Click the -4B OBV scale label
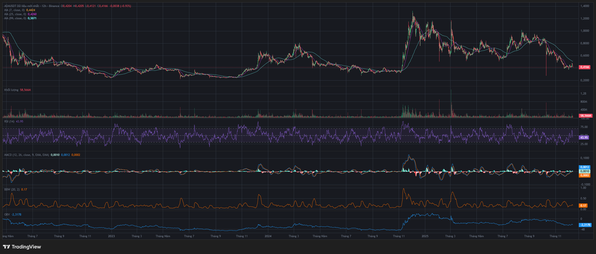The height and width of the screenshot is (254, 596). tap(582, 230)
